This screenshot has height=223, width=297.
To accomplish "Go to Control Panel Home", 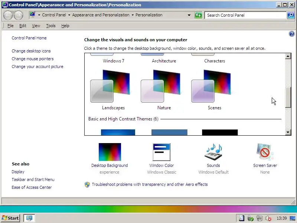I will pyautogui.click(x=29, y=38).
